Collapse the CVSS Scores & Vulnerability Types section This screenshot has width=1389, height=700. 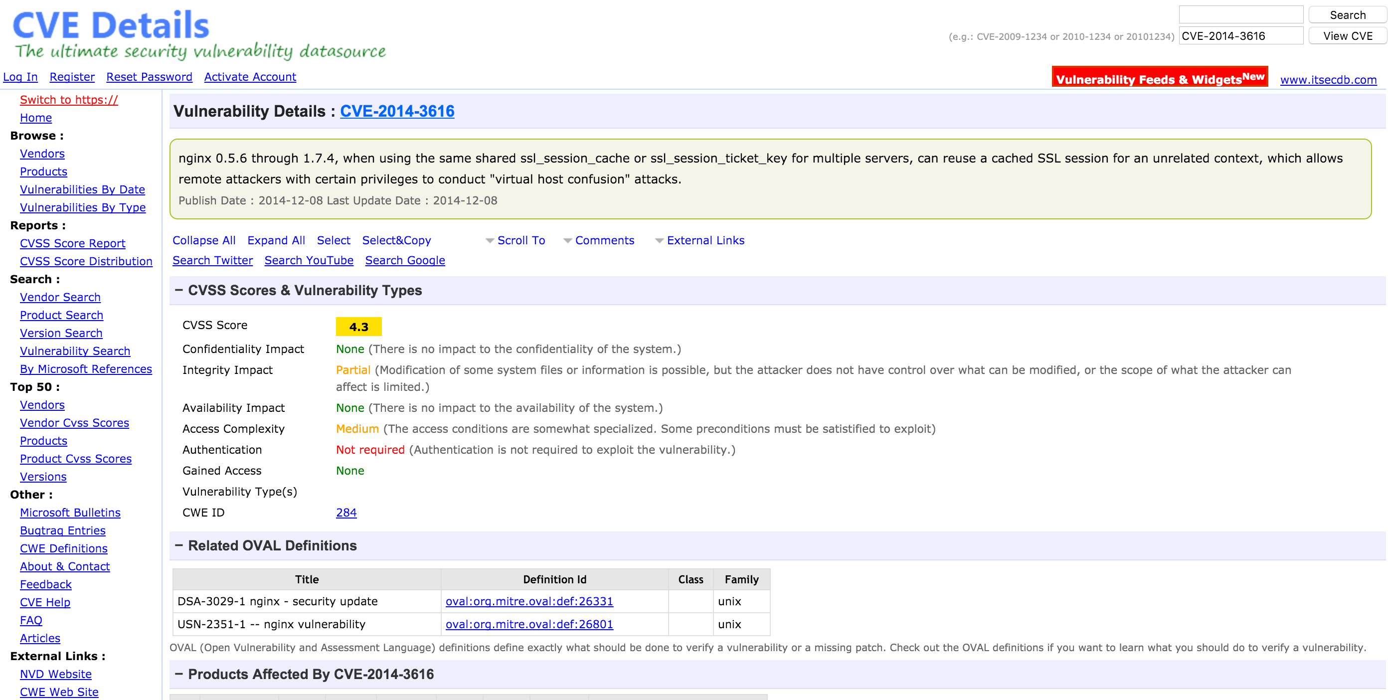click(x=179, y=290)
